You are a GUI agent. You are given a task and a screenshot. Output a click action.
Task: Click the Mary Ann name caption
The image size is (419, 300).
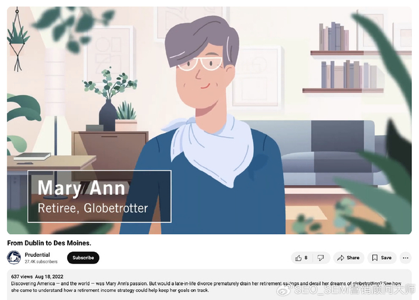coord(81,188)
